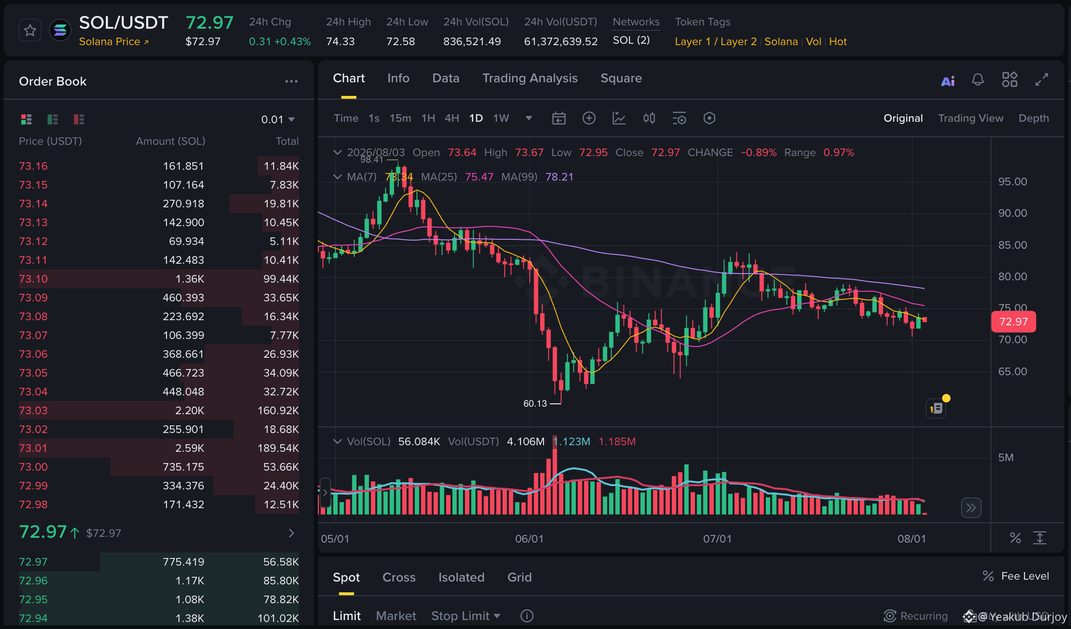Expand last price 72.97 details arrow

point(291,533)
